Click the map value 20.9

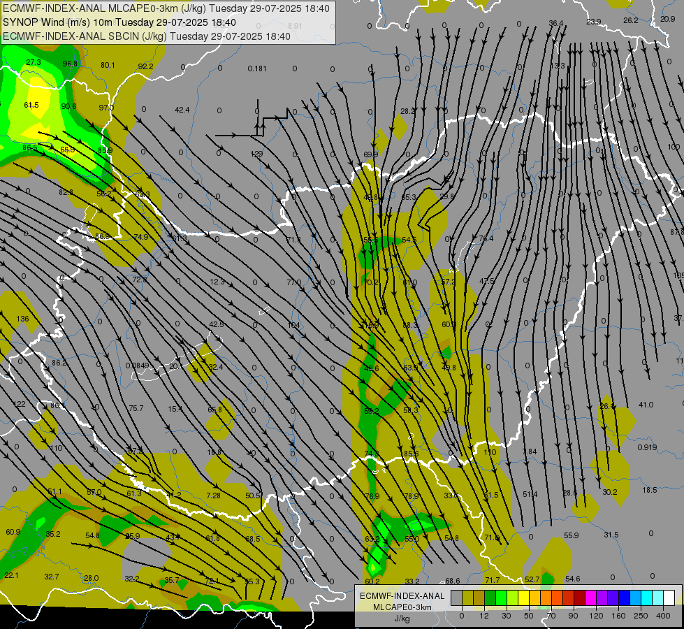667,19
